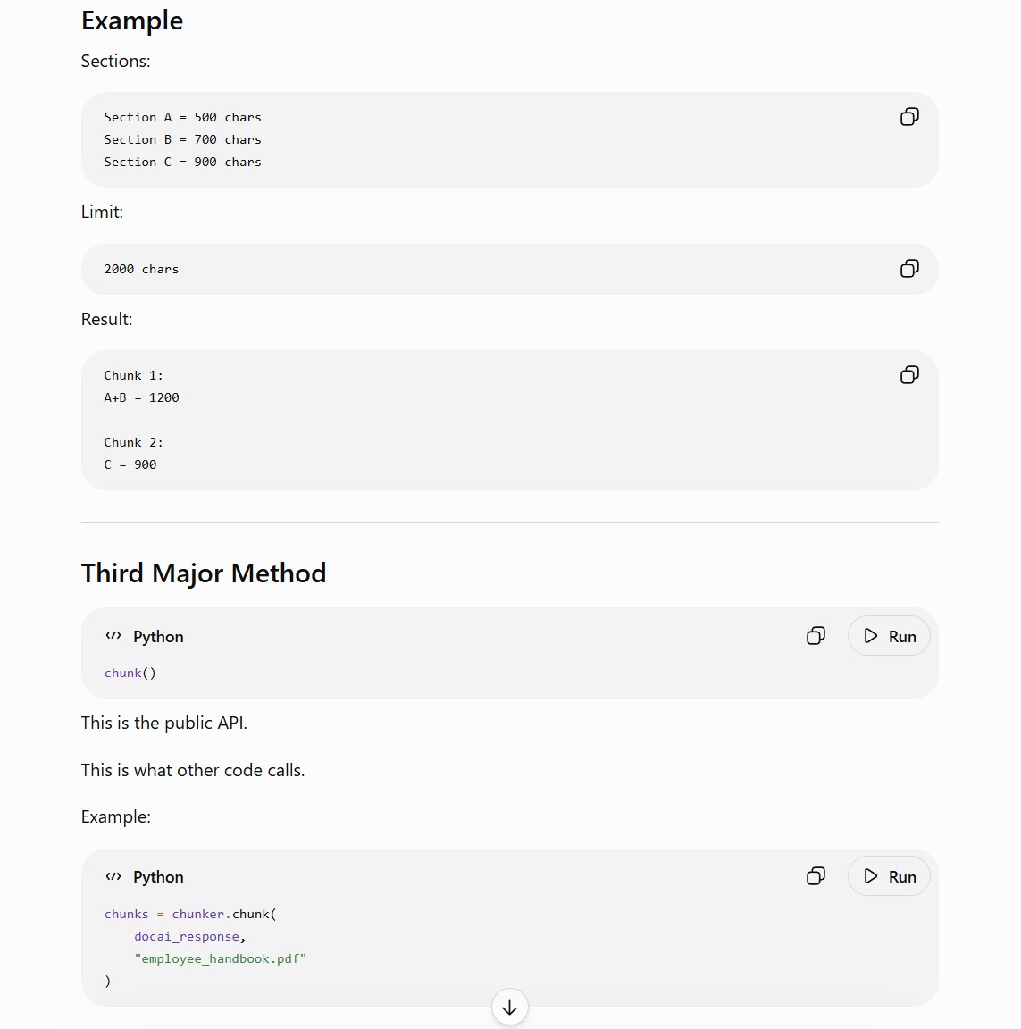This screenshot has height=1029, width=1021.
Task: Click the Python label of chunk() block
Action: coord(158,637)
